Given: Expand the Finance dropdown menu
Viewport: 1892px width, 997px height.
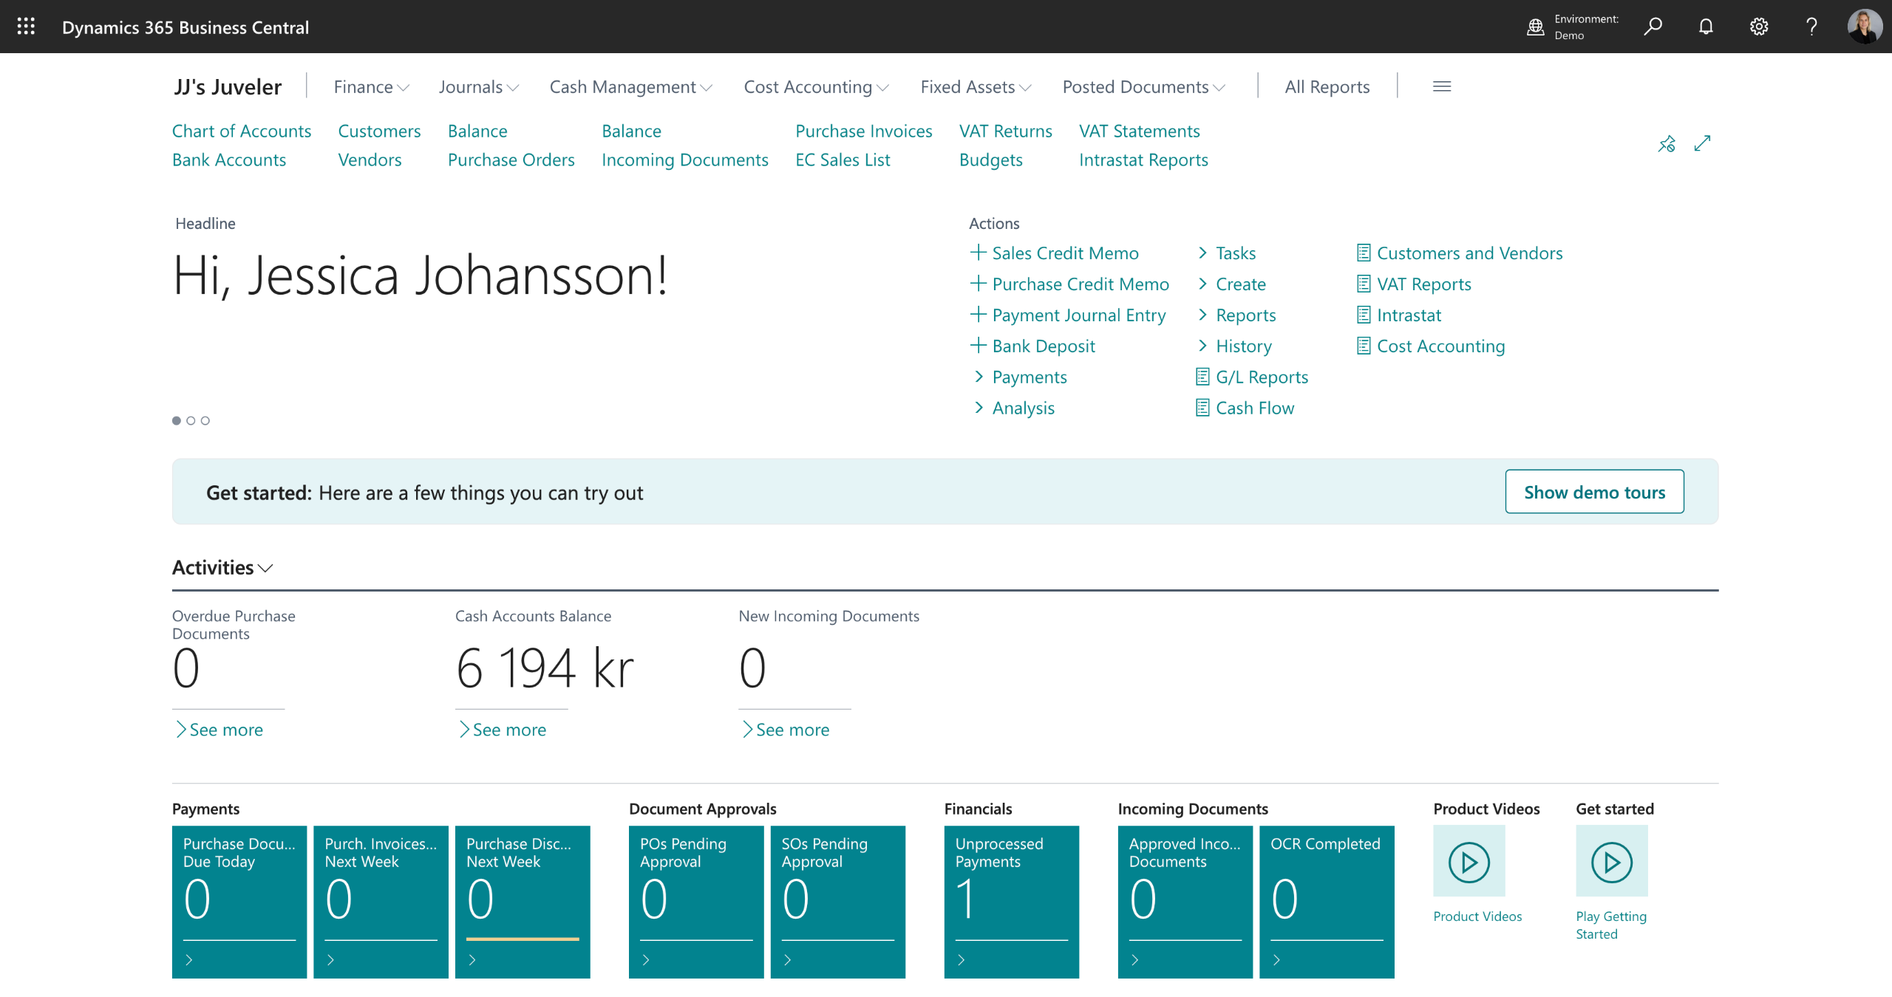Looking at the screenshot, I should 371,87.
